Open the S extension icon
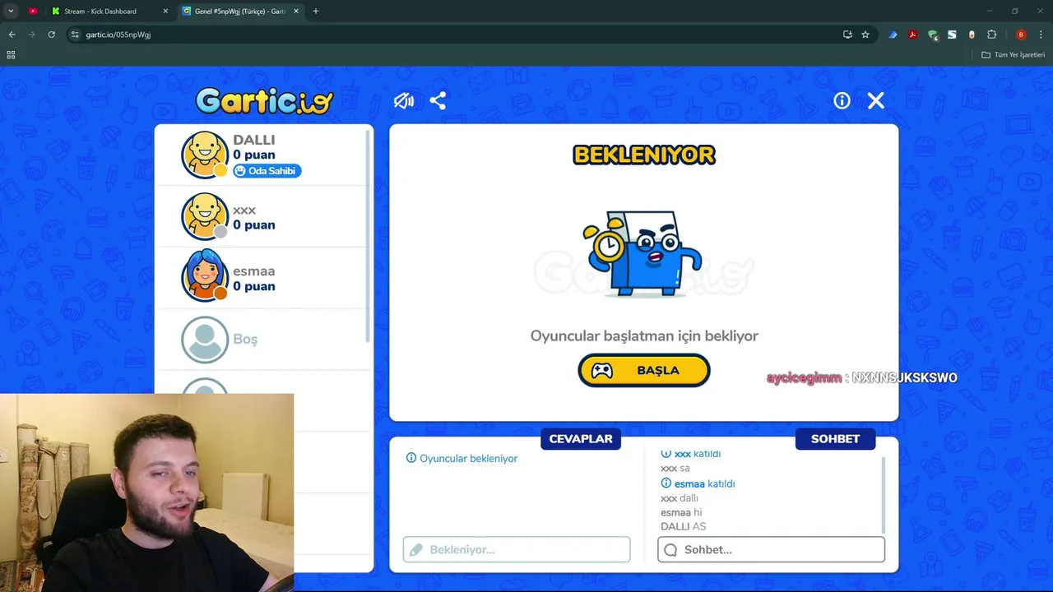The width and height of the screenshot is (1053, 592). [952, 35]
